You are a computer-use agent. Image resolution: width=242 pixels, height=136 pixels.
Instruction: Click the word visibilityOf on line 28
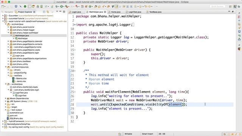point(156,104)
